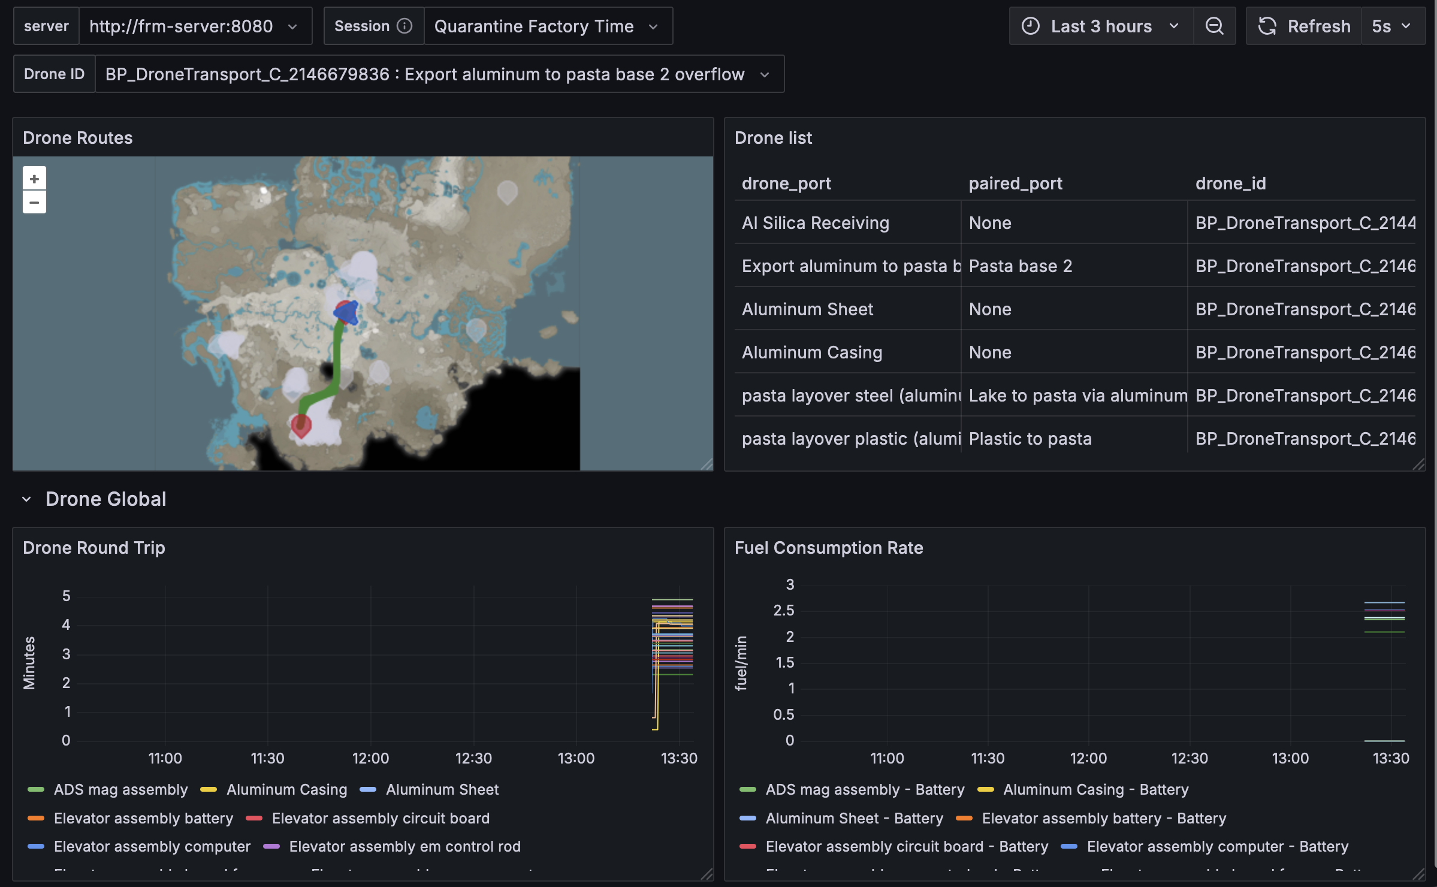Open the Last 3 hours time range picker
This screenshot has width=1437, height=887.
click(x=1101, y=26)
